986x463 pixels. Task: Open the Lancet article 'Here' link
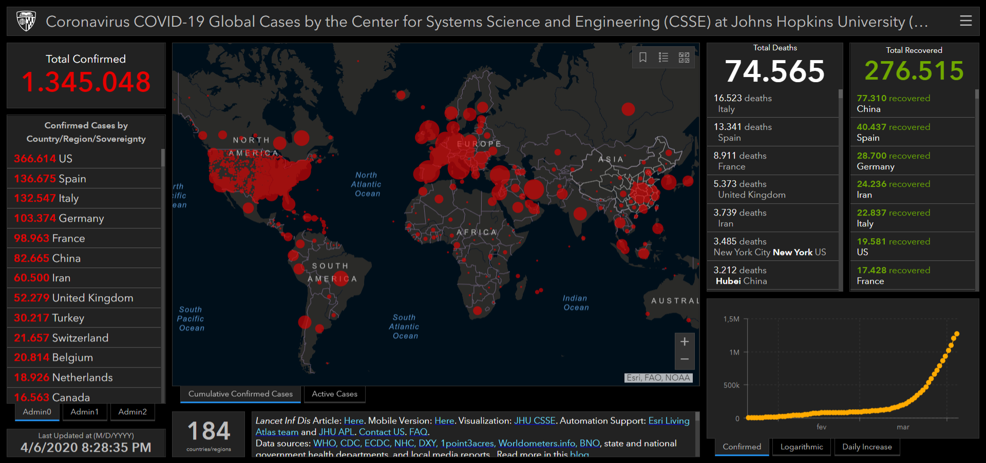pos(353,420)
